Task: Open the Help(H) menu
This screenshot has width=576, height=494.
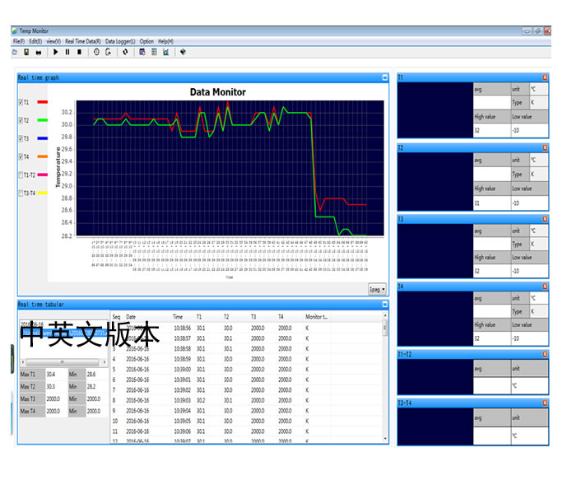Action: click(165, 41)
